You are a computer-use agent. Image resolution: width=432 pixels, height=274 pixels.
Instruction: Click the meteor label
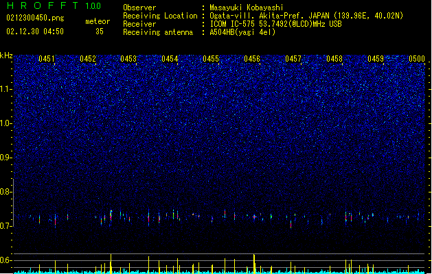(x=98, y=21)
